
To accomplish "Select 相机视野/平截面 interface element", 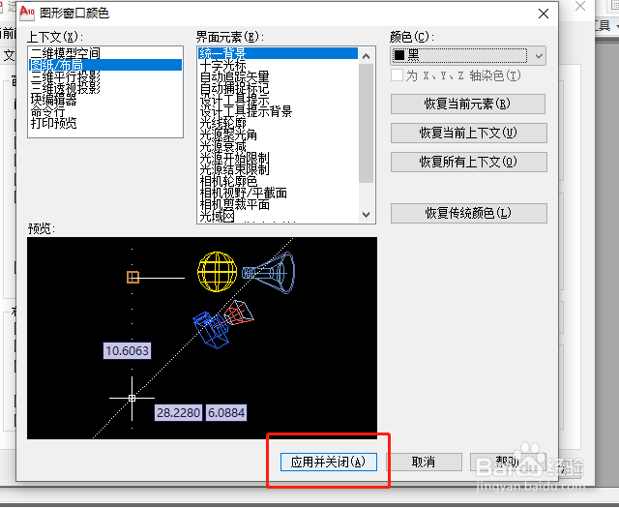I will (278, 194).
